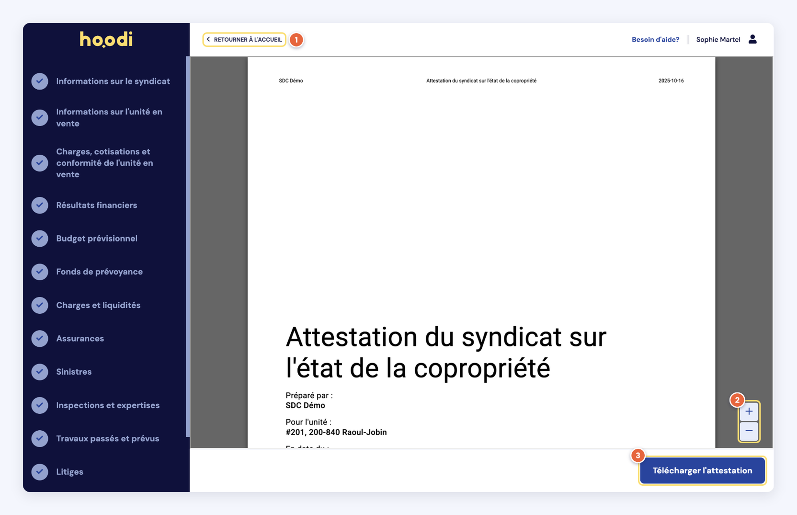
Task: Click checkmark beside Assurances
Action: [40, 338]
